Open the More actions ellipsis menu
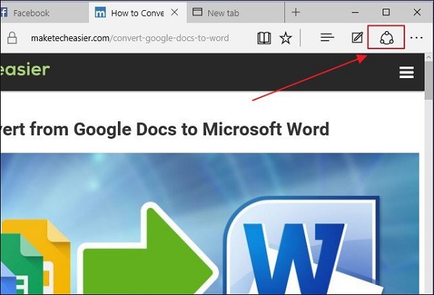 point(416,38)
